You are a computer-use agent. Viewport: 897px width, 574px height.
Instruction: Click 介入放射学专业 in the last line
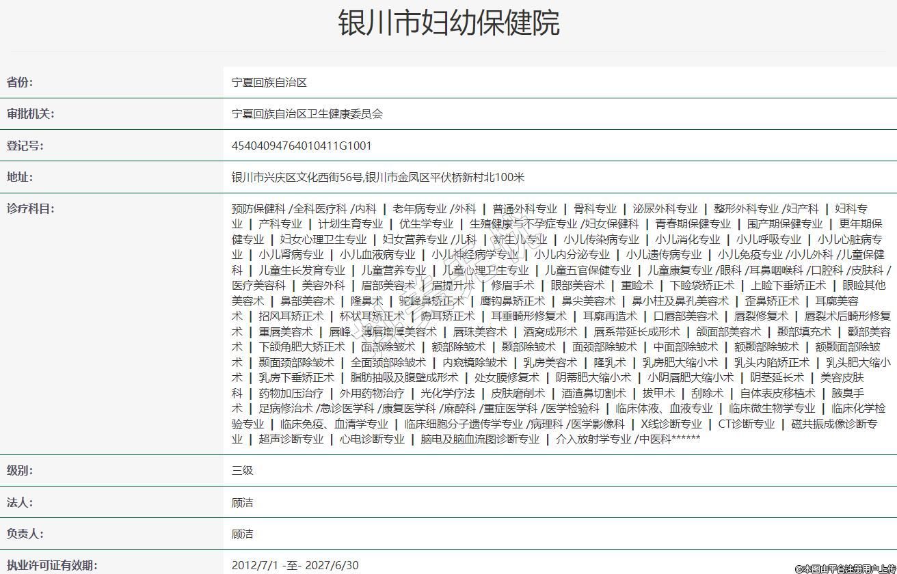pyautogui.click(x=593, y=439)
